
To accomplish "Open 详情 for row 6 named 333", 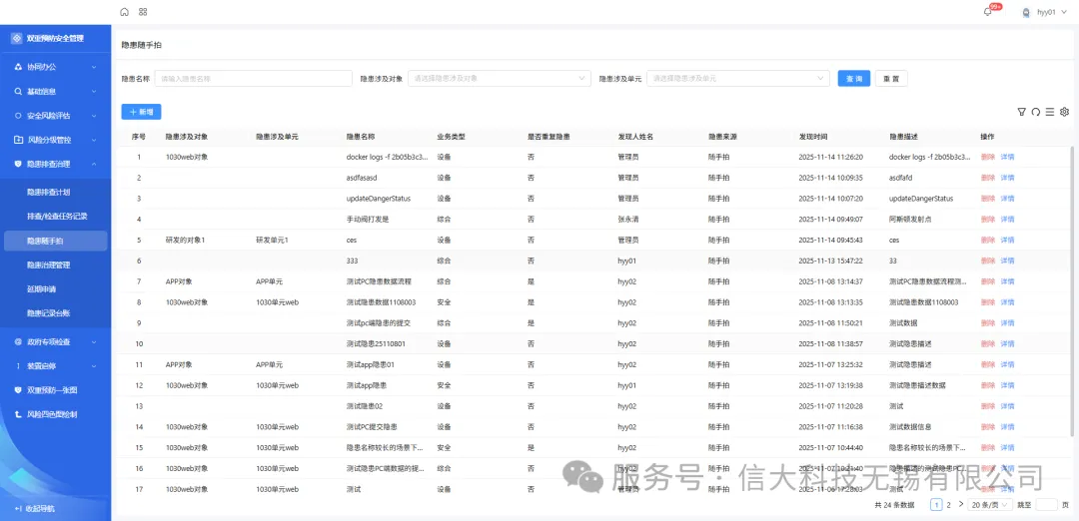I will (x=1007, y=260).
